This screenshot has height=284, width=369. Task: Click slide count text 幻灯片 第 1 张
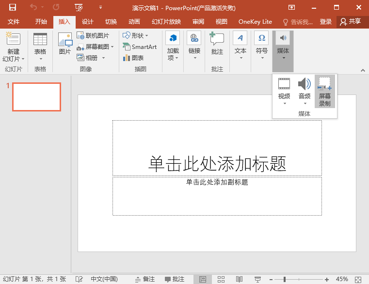tap(34, 279)
